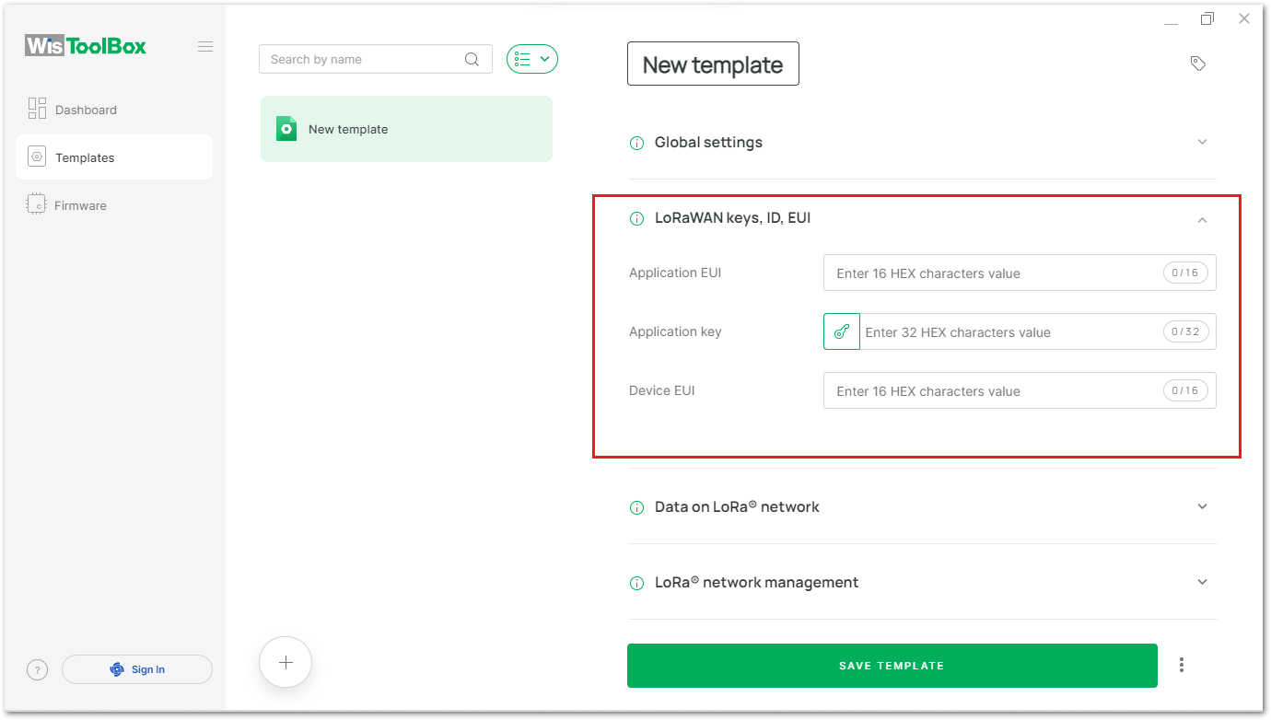Image resolution: width=1271 pixels, height=720 pixels.
Task: Click the key generator icon for Application key
Action: (x=842, y=331)
